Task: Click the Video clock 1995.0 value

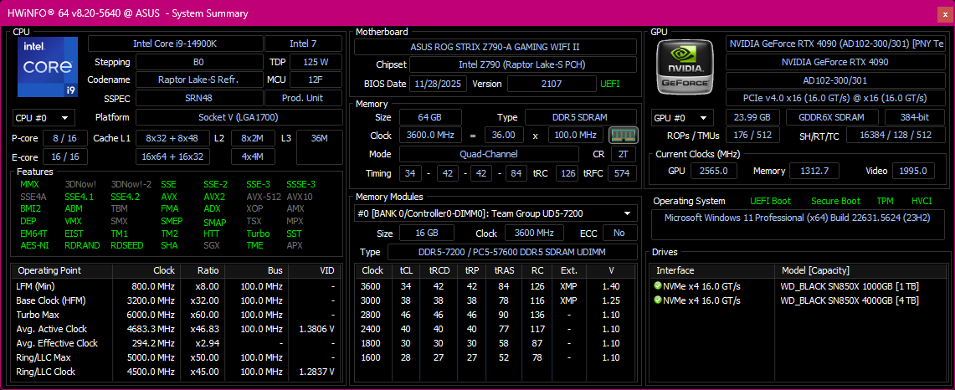Action: [x=913, y=171]
